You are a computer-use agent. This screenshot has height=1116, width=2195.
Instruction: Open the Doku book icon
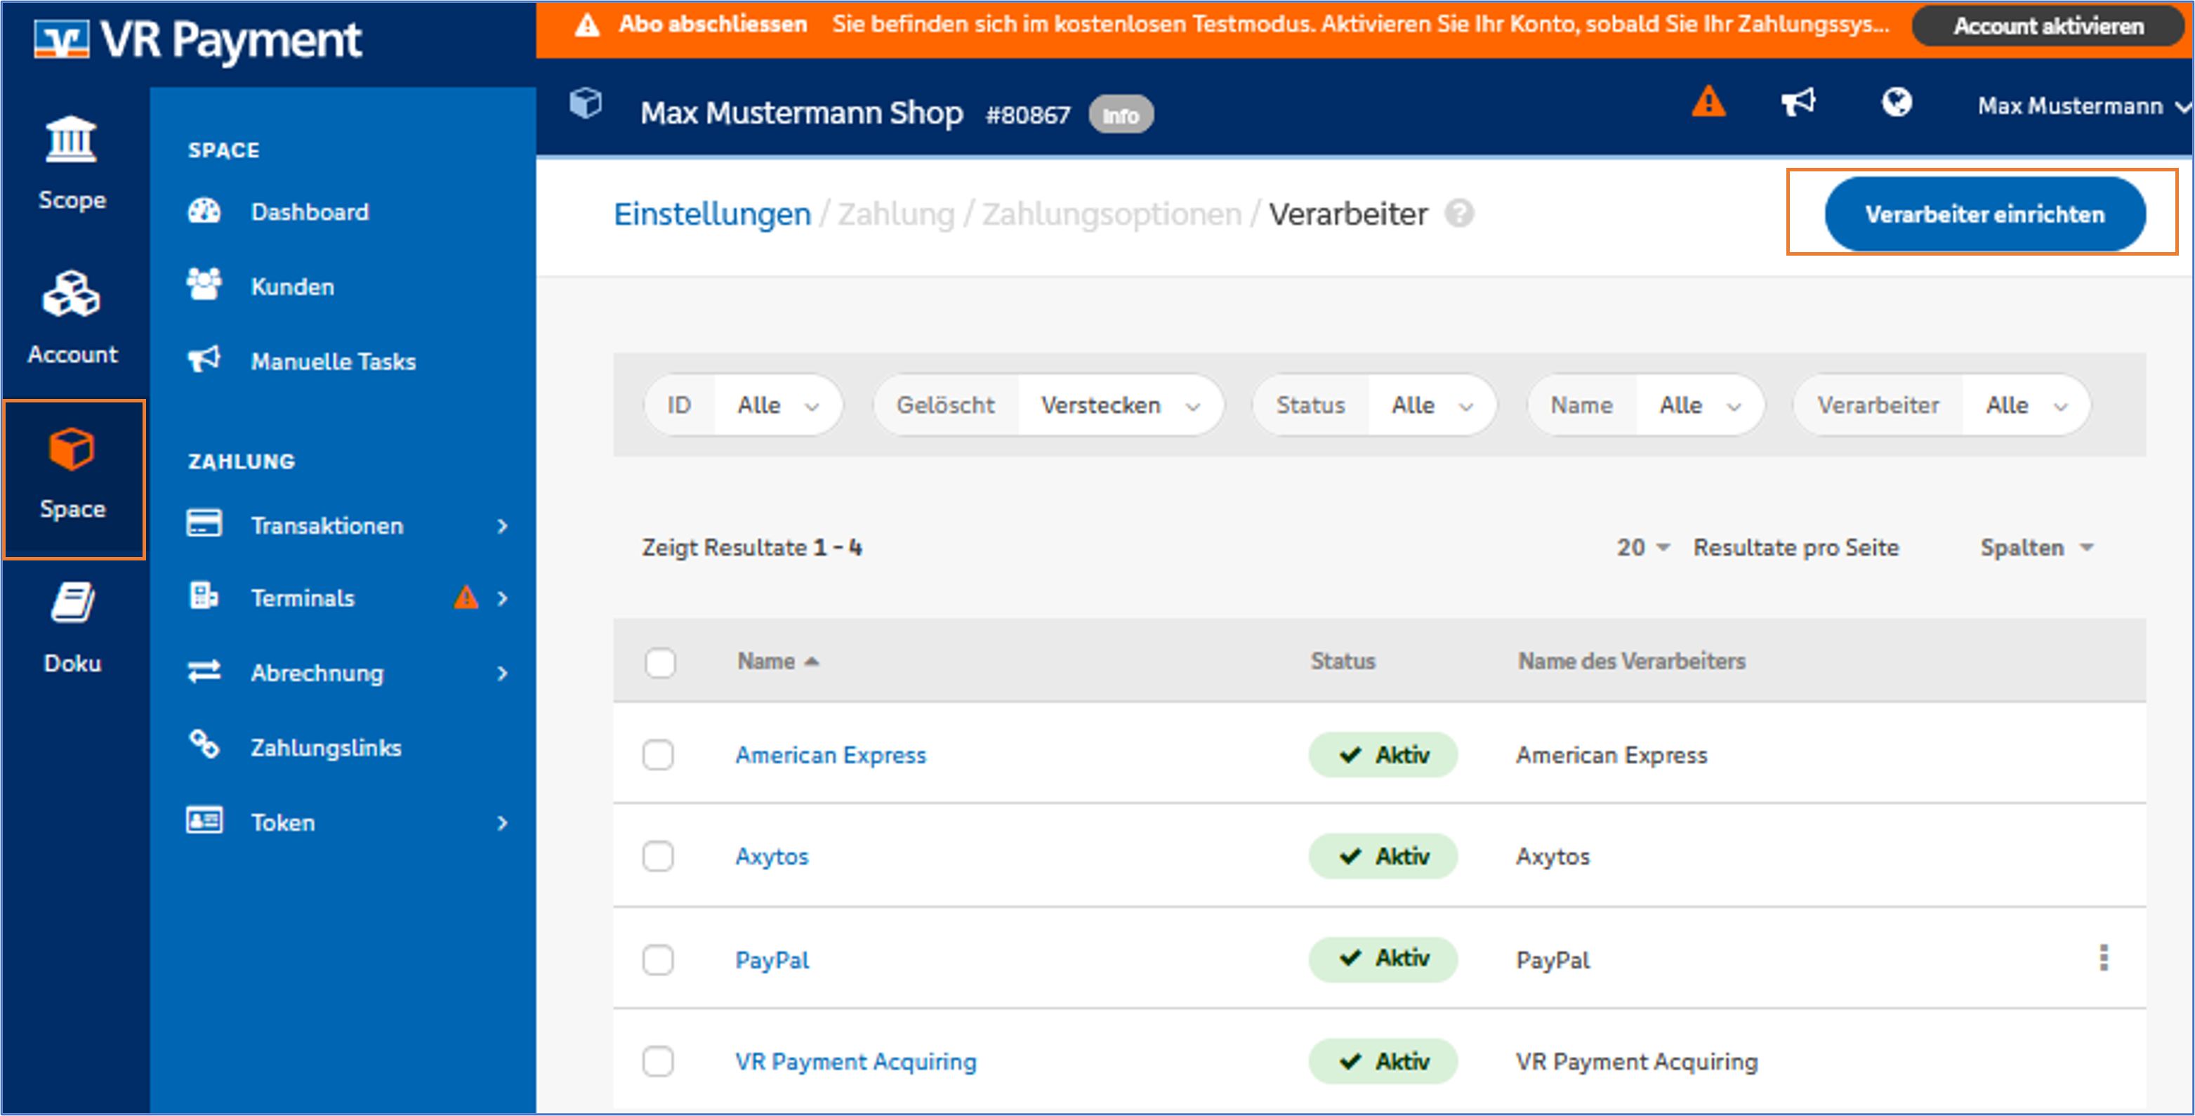[x=72, y=603]
